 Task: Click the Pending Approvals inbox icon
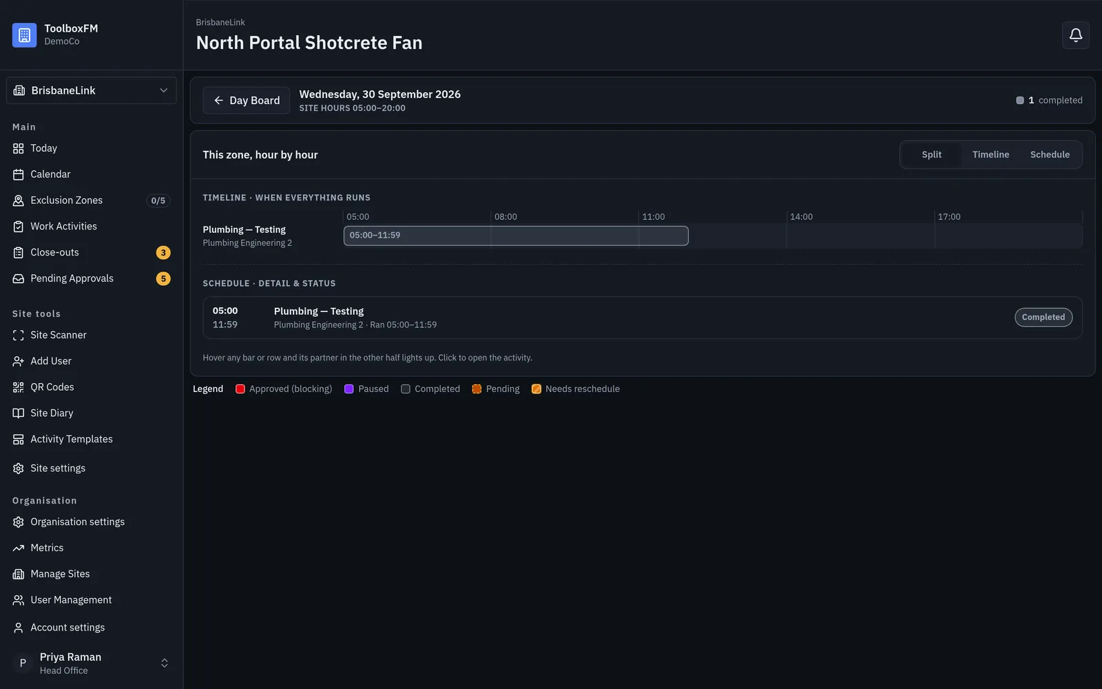(19, 278)
